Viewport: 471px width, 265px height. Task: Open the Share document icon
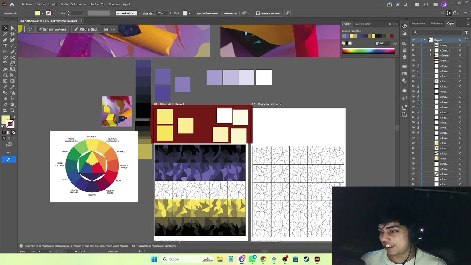(390, 4)
